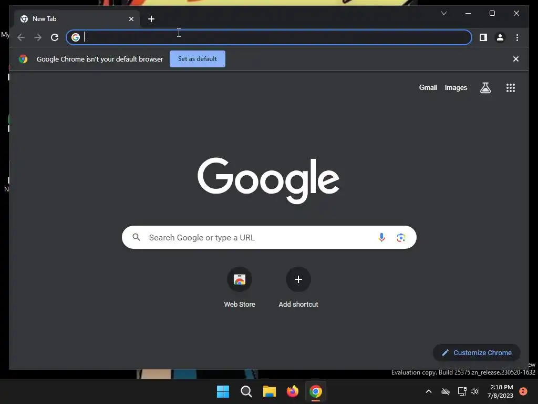538x404 pixels.
Task: Click the Chrome taskbar icon
Action: click(x=316, y=391)
